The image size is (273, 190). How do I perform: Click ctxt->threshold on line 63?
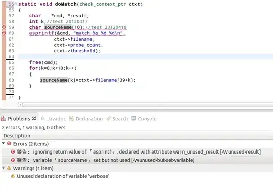point(77,51)
